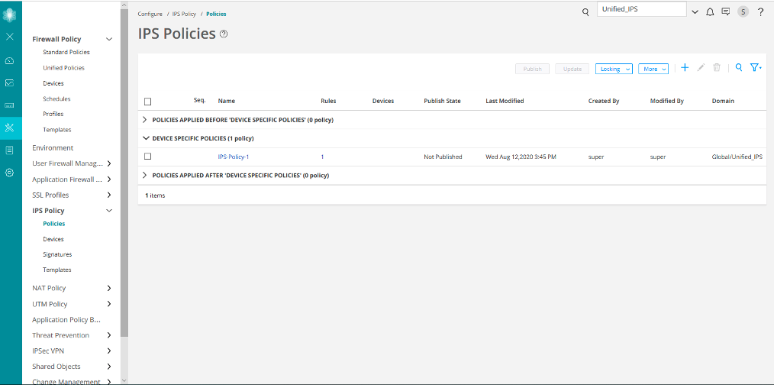This screenshot has height=391, width=774.
Task: Open the Monitor chart icon in sidebar
Action: click(9, 82)
